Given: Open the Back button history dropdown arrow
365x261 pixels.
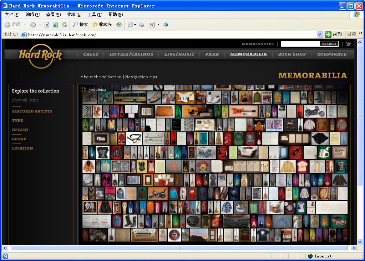Looking at the screenshot, I should coord(25,25).
